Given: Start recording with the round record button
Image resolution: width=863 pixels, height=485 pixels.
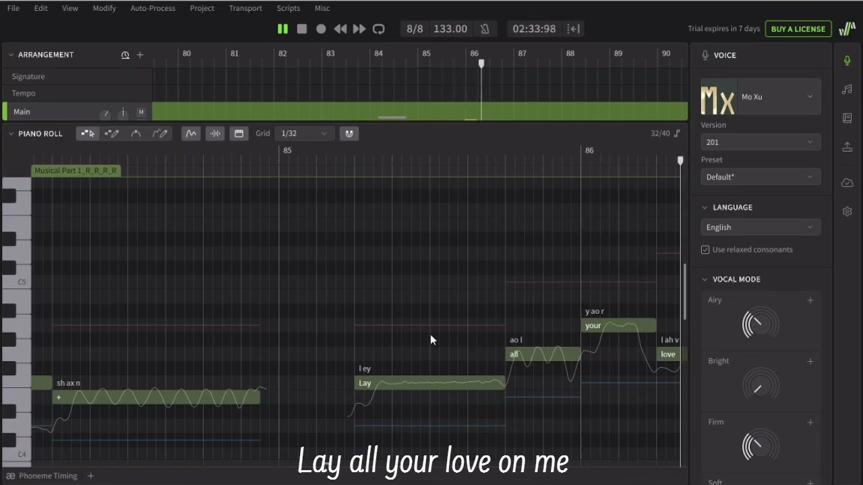Looking at the screenshot, I should coord(321,29).
